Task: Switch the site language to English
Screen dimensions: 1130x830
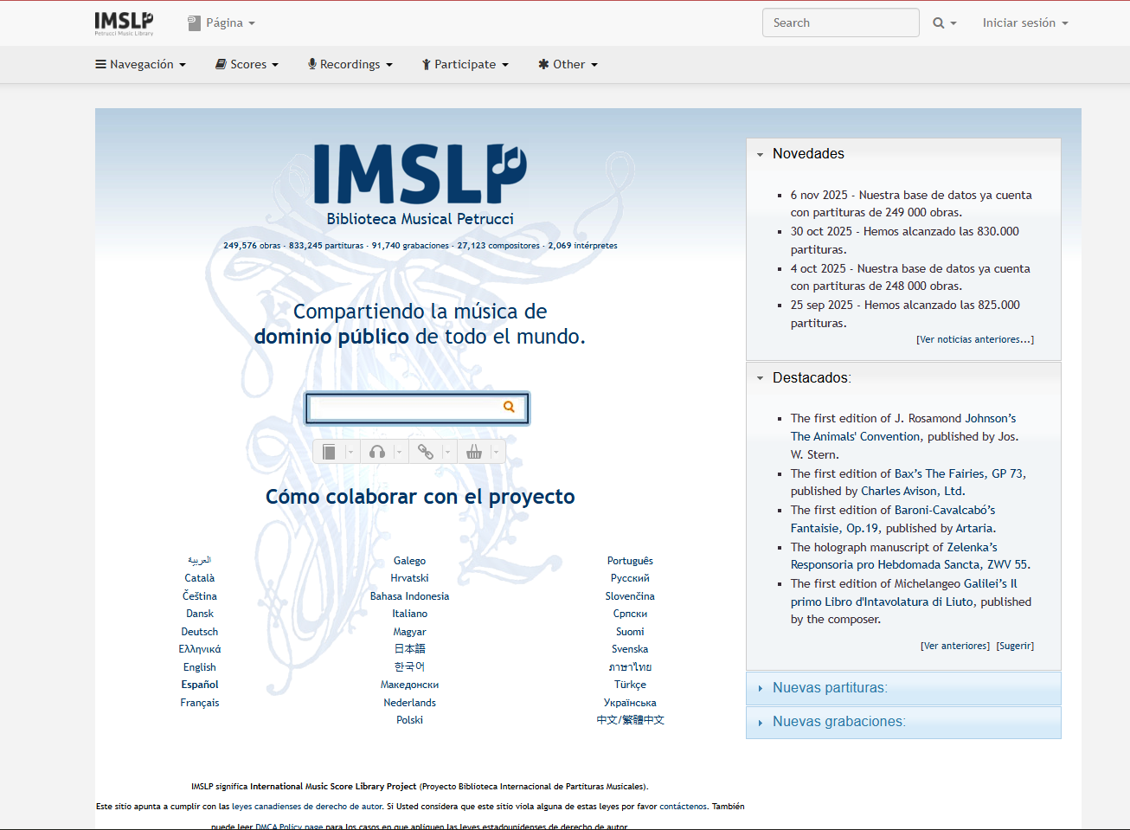Action: pyautogui.click(x=199, y=667)
